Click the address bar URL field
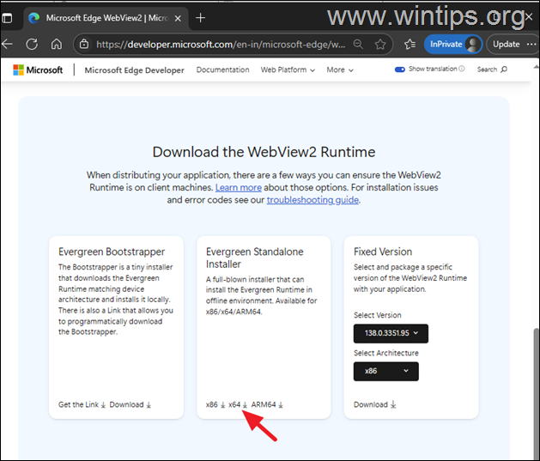 click(x=221, y=45)
